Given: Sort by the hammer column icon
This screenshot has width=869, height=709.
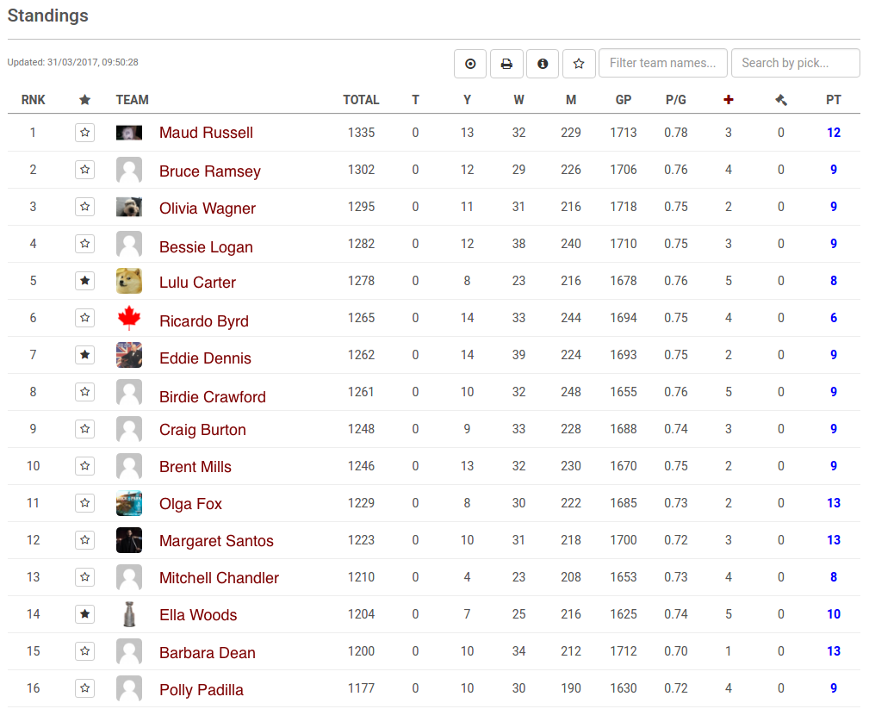Looking at the screenshot, I should coord(781,100).
